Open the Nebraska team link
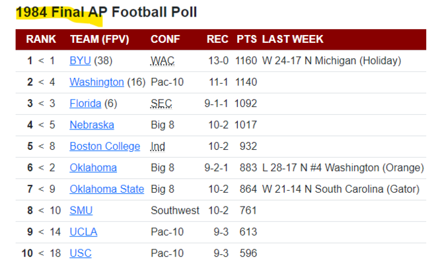 (x=92, y=125)
